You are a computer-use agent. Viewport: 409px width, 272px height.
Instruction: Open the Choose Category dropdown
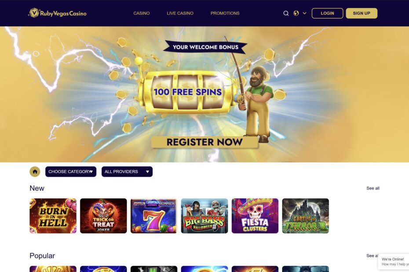(71, 172)
